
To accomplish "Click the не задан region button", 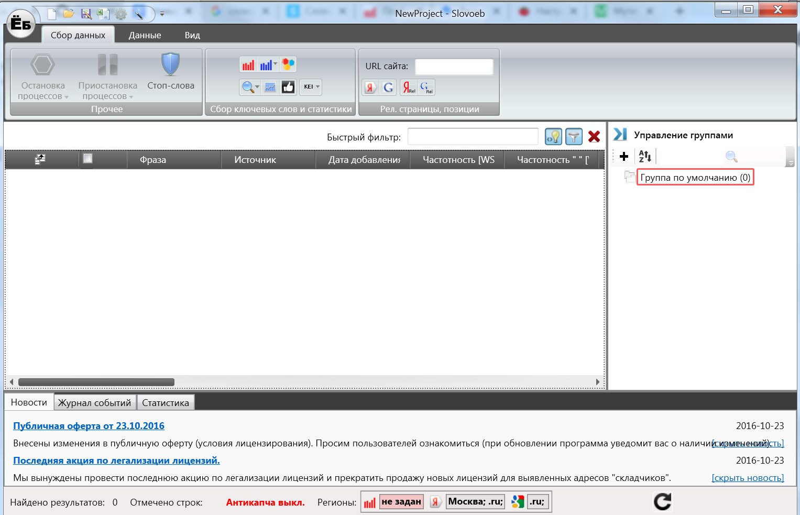I will pos(401,501).
